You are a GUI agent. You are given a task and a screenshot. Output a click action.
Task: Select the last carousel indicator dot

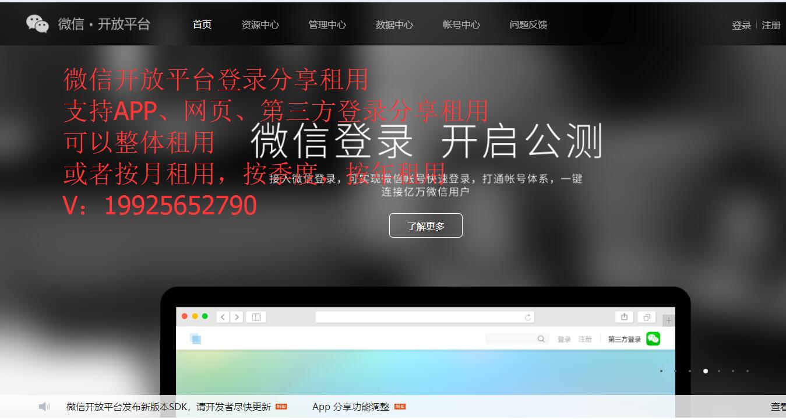(x=747, y=371)
